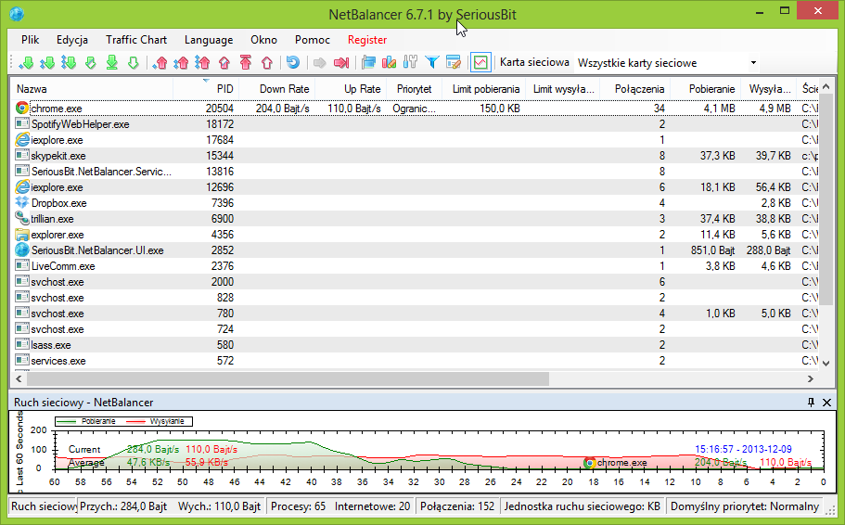Set high download priority with three-dot green arrow
This screenshot has height=525, width=845.
pos(69,62)
